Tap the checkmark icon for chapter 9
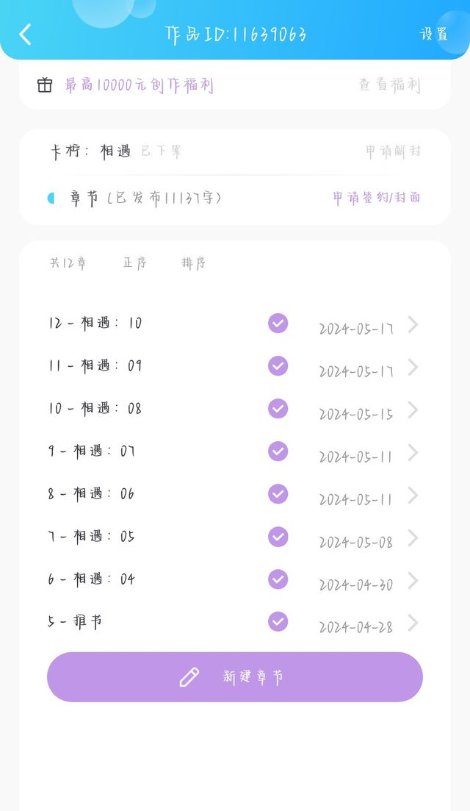This screenshot has height=811, width=470. click(x=278, y=451)
